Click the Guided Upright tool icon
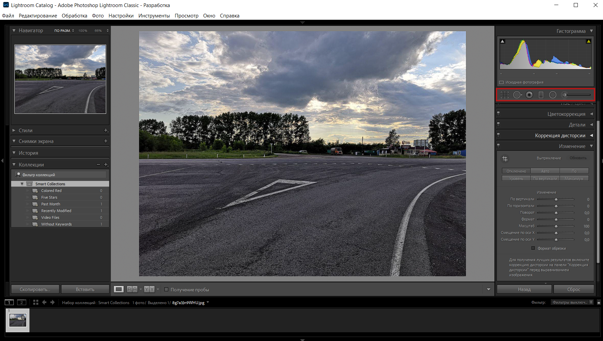 pyautogui.click(x=505, y=159)
